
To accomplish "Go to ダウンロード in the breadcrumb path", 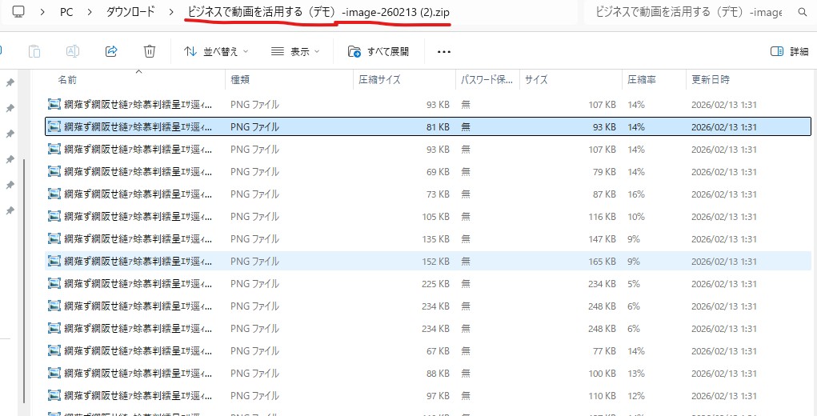I will [130, 13].
